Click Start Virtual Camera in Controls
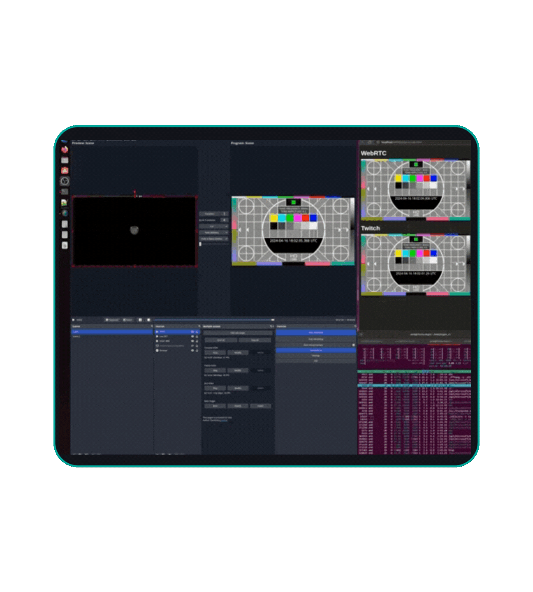 (313, 345)
